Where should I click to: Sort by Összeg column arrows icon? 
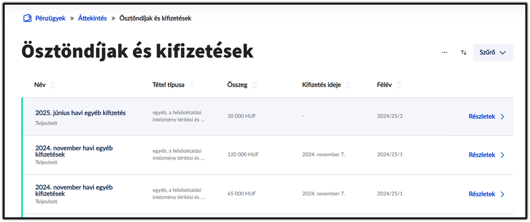pyautogui.click(x=254, y=85)
